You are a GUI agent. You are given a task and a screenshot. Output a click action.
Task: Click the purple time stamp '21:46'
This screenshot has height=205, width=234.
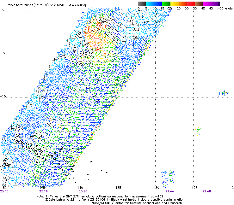[x=206, y=191]
